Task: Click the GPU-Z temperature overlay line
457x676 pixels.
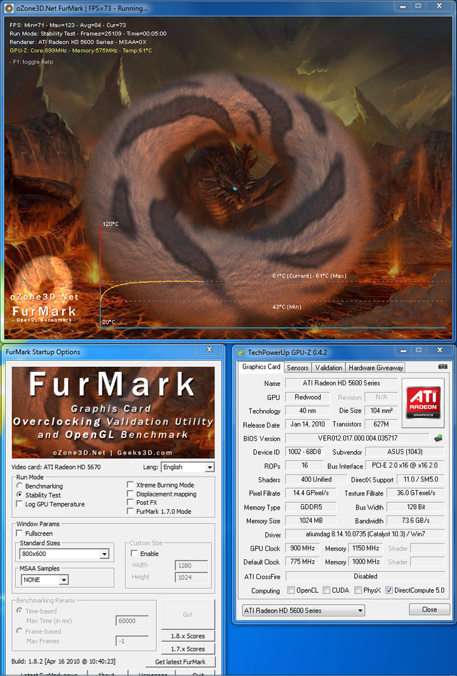Action: pos(81,50)
